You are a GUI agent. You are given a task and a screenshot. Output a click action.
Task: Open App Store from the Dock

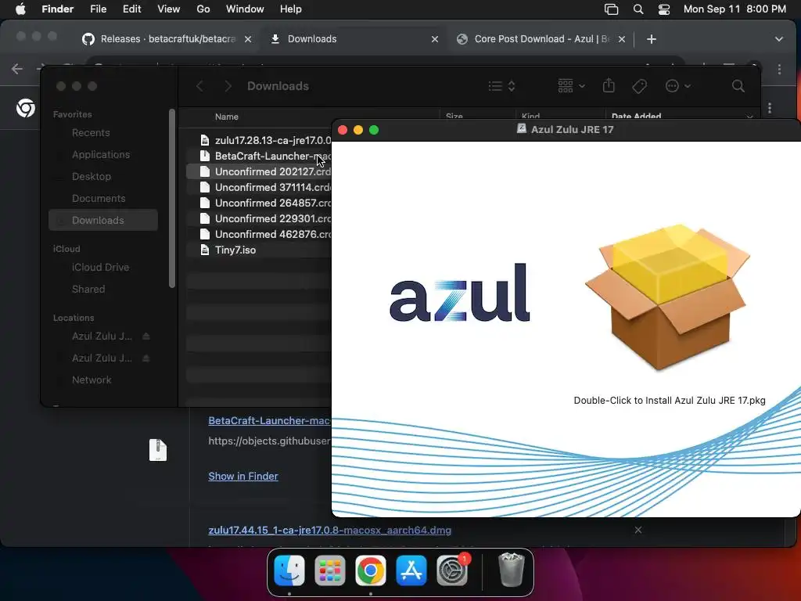411,570
